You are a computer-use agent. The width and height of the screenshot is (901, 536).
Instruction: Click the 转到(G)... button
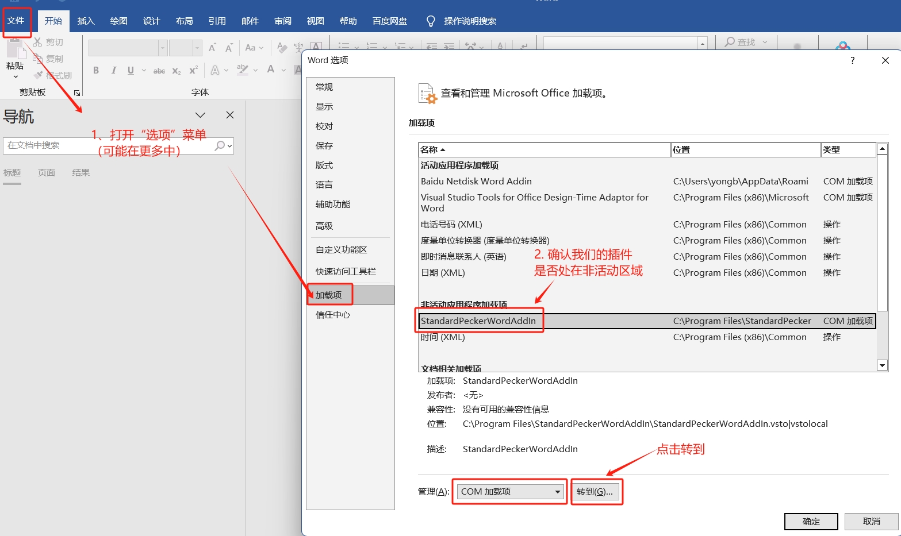tap(596, 492)
